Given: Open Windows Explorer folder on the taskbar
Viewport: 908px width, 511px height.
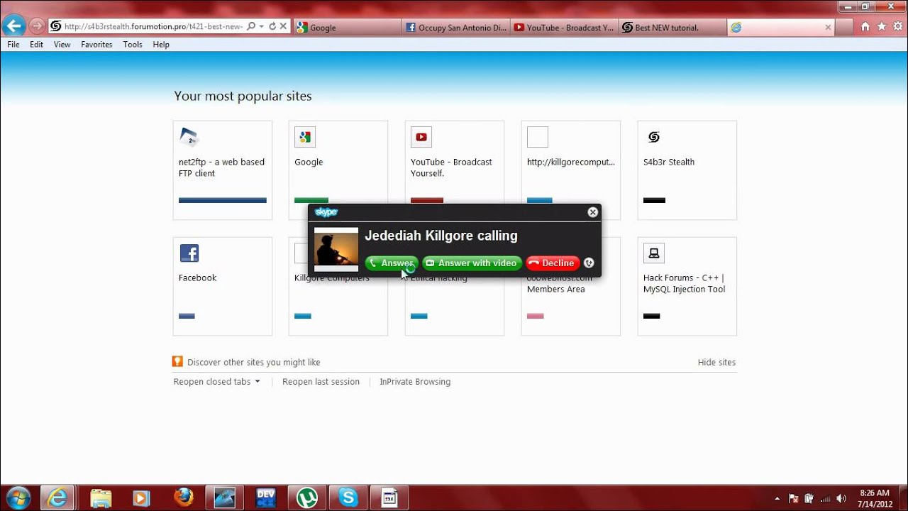Looking at the screenshot, I should pos(101,498).
